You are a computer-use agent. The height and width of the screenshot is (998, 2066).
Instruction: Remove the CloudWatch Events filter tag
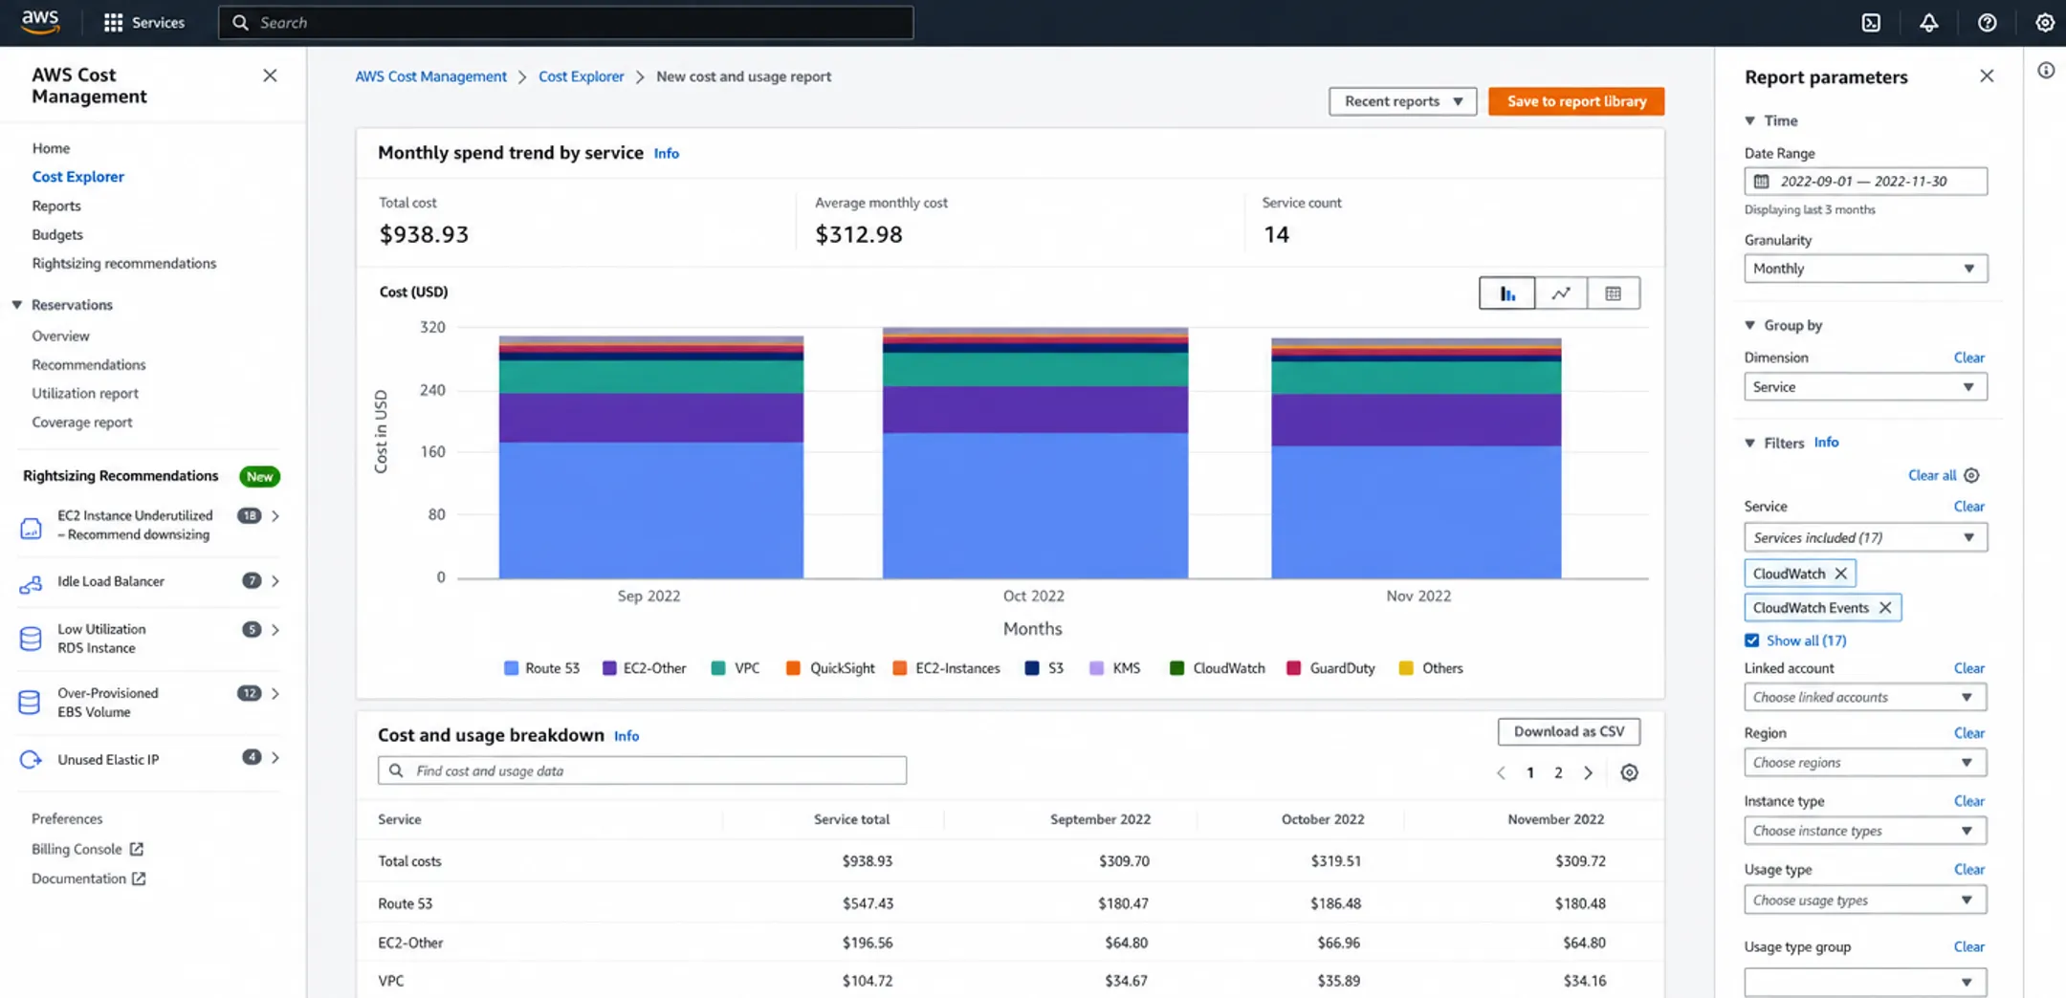click(1884, 608)
